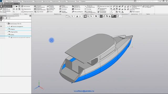Viewport: 168px width, 94px height.
Task: Click the Контур tool
Action: tap(88, 9)
